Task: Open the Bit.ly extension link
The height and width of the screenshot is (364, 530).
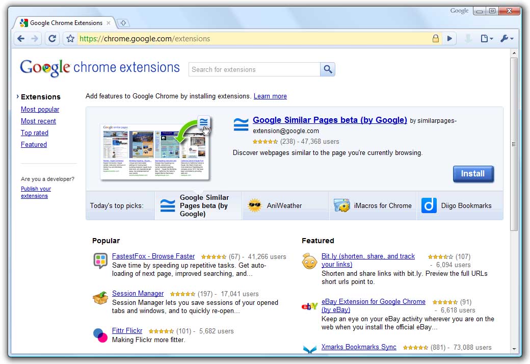Action: 368,260
